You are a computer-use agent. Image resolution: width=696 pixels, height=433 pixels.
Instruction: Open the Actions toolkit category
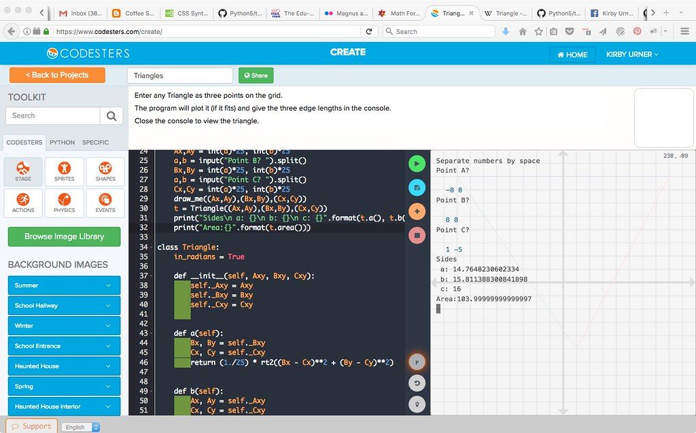23,203
